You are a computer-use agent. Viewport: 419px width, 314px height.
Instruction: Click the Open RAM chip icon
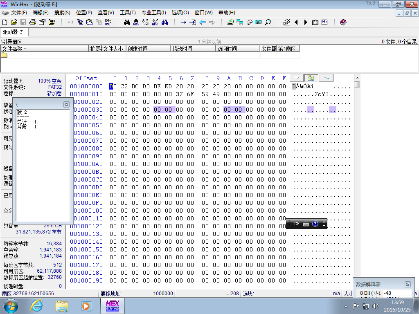249,22
